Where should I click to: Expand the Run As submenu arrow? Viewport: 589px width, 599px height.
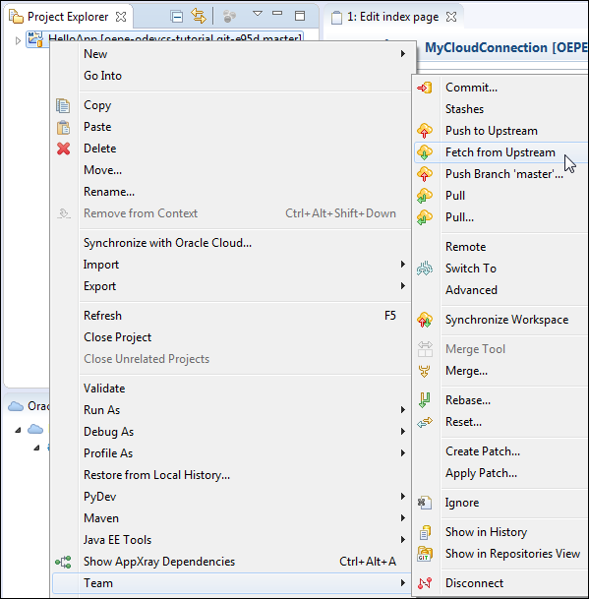click(402, 410)
